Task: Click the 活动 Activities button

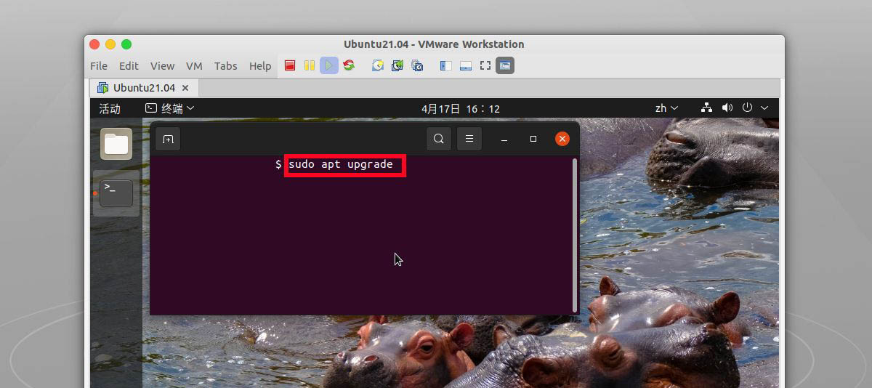Action: pyautogui.click(x=110, y=108)
